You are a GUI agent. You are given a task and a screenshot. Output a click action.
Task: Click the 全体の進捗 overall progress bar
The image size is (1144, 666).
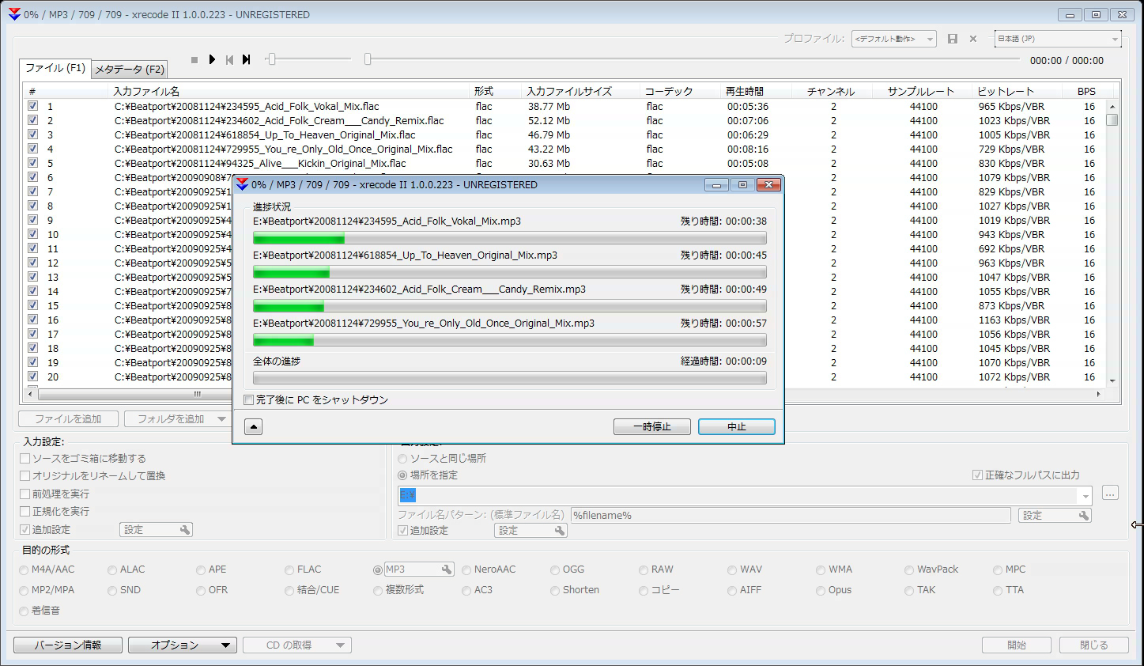509,378
